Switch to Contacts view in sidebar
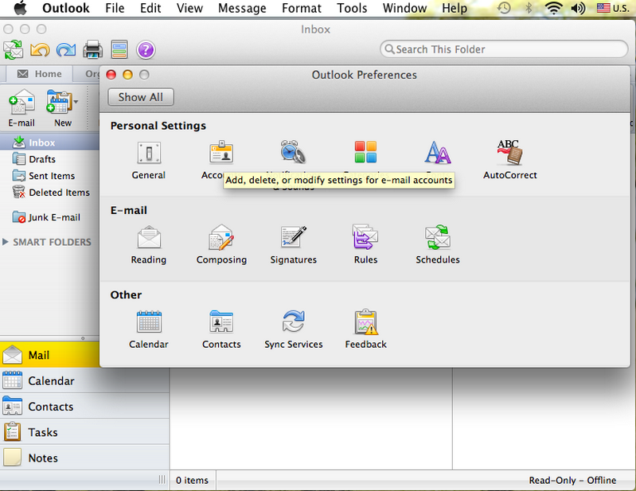 click(84, 407)
